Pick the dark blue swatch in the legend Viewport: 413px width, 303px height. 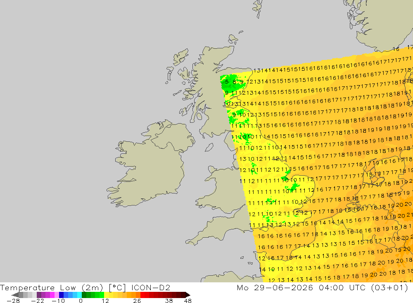click(x=62, y=295)
